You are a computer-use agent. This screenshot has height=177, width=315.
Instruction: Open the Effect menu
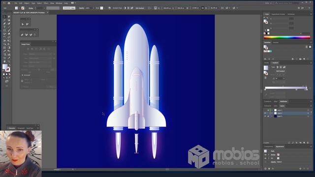coord(46,3)
